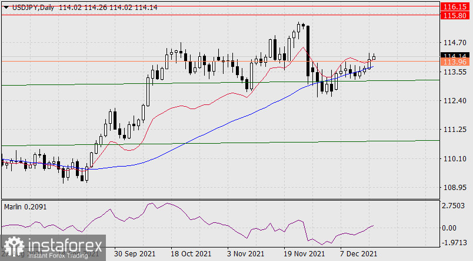Viewport: 473px width, 261px height.
Task: Click the Marlin 0.2091 indicator label
Action: 26,206
